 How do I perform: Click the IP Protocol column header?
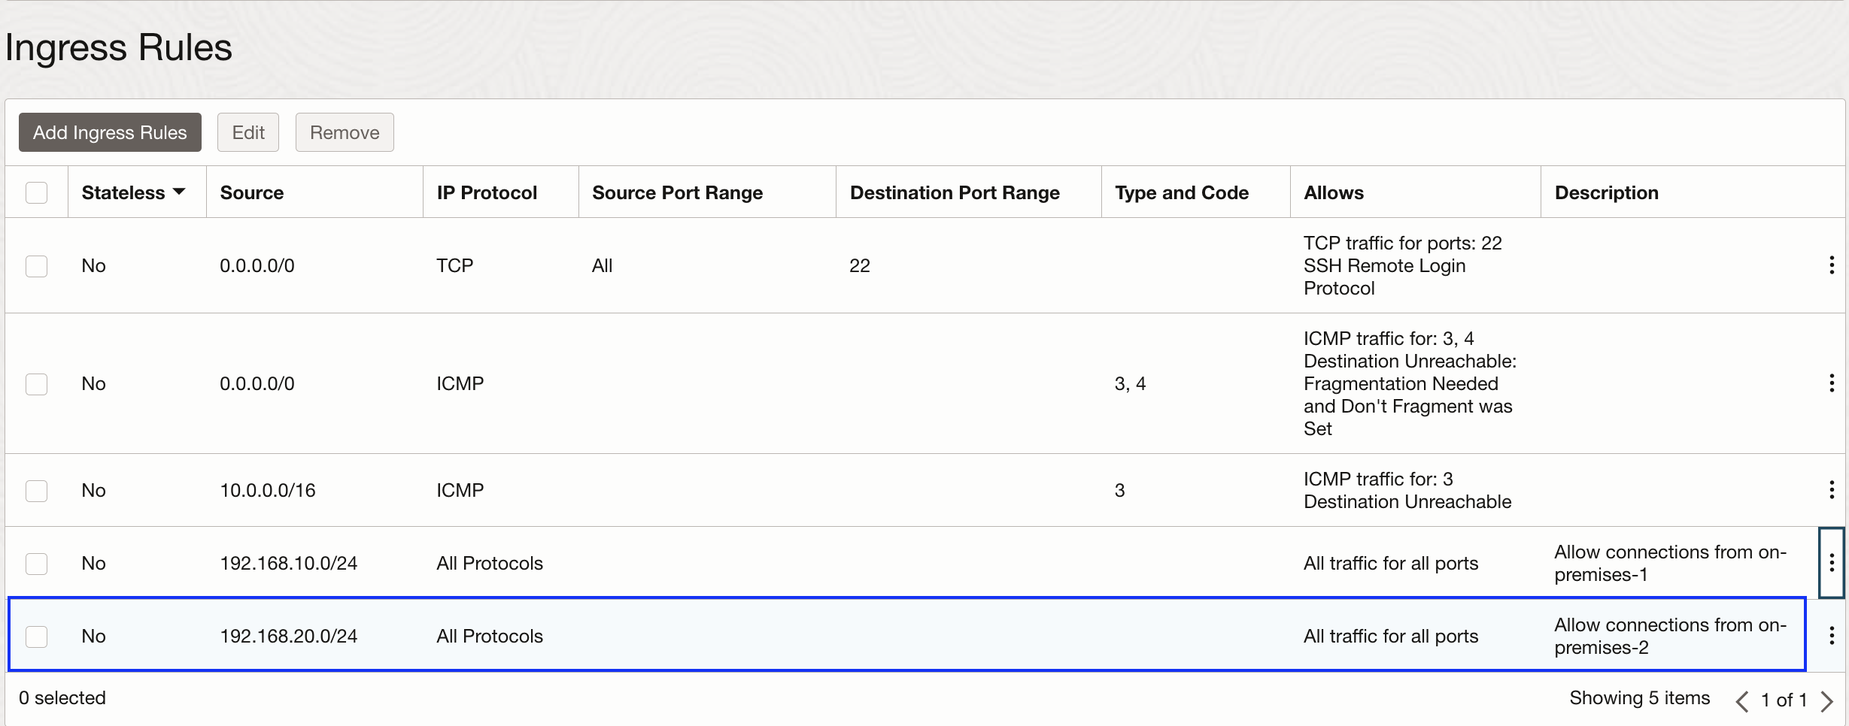pos(487,192)
